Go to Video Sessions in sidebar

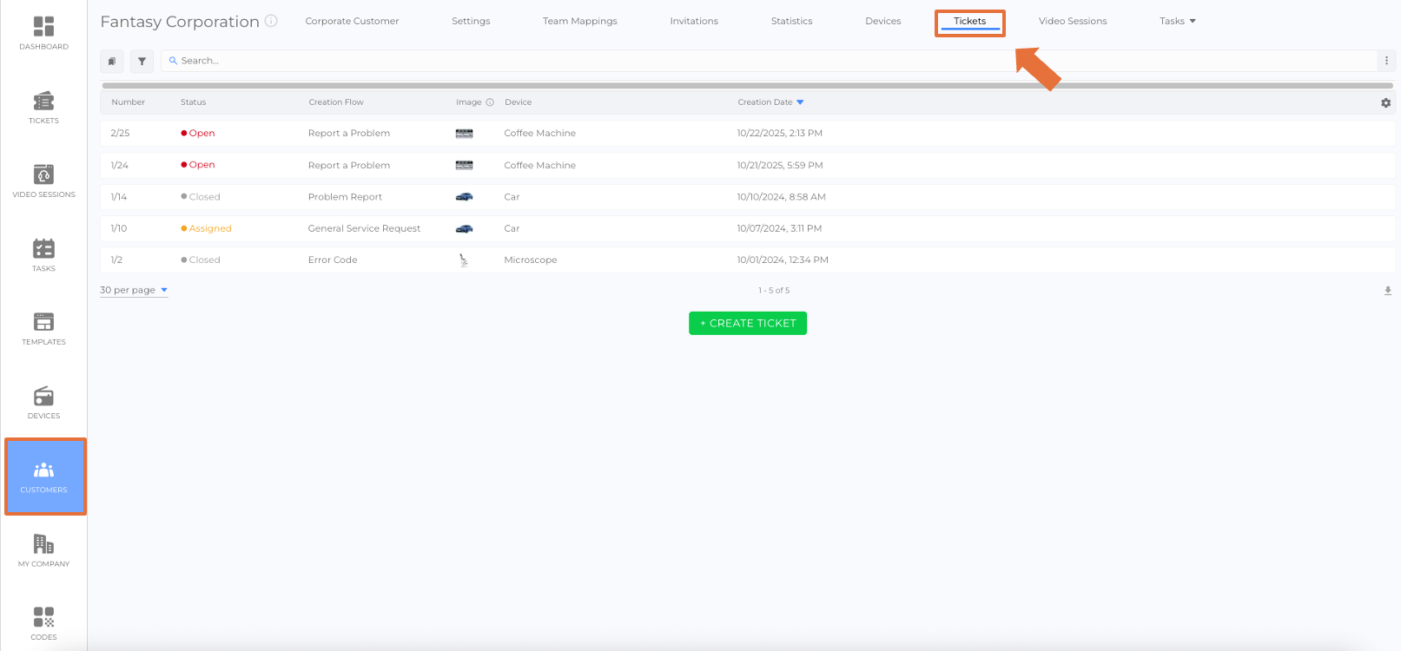pos(43,181)
